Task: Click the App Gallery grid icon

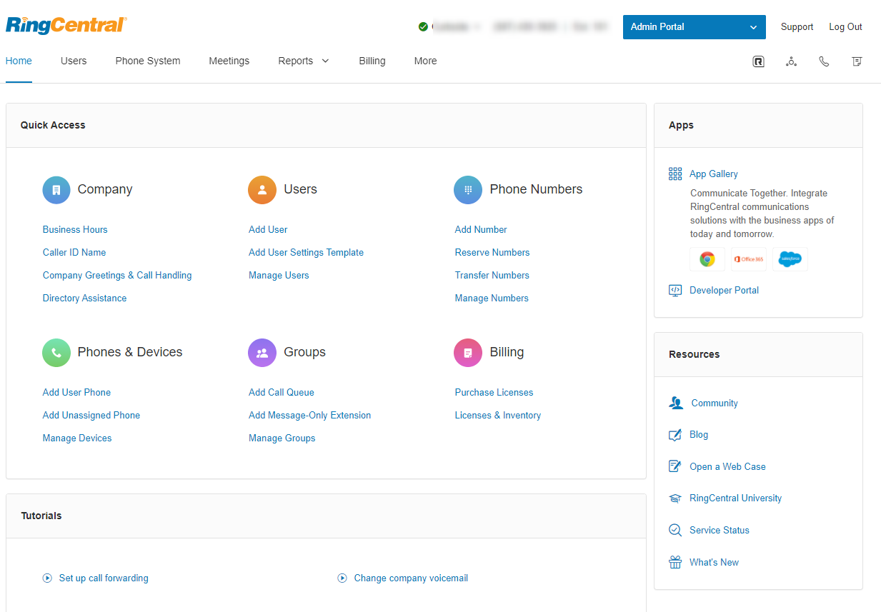Action: point(675,174)
